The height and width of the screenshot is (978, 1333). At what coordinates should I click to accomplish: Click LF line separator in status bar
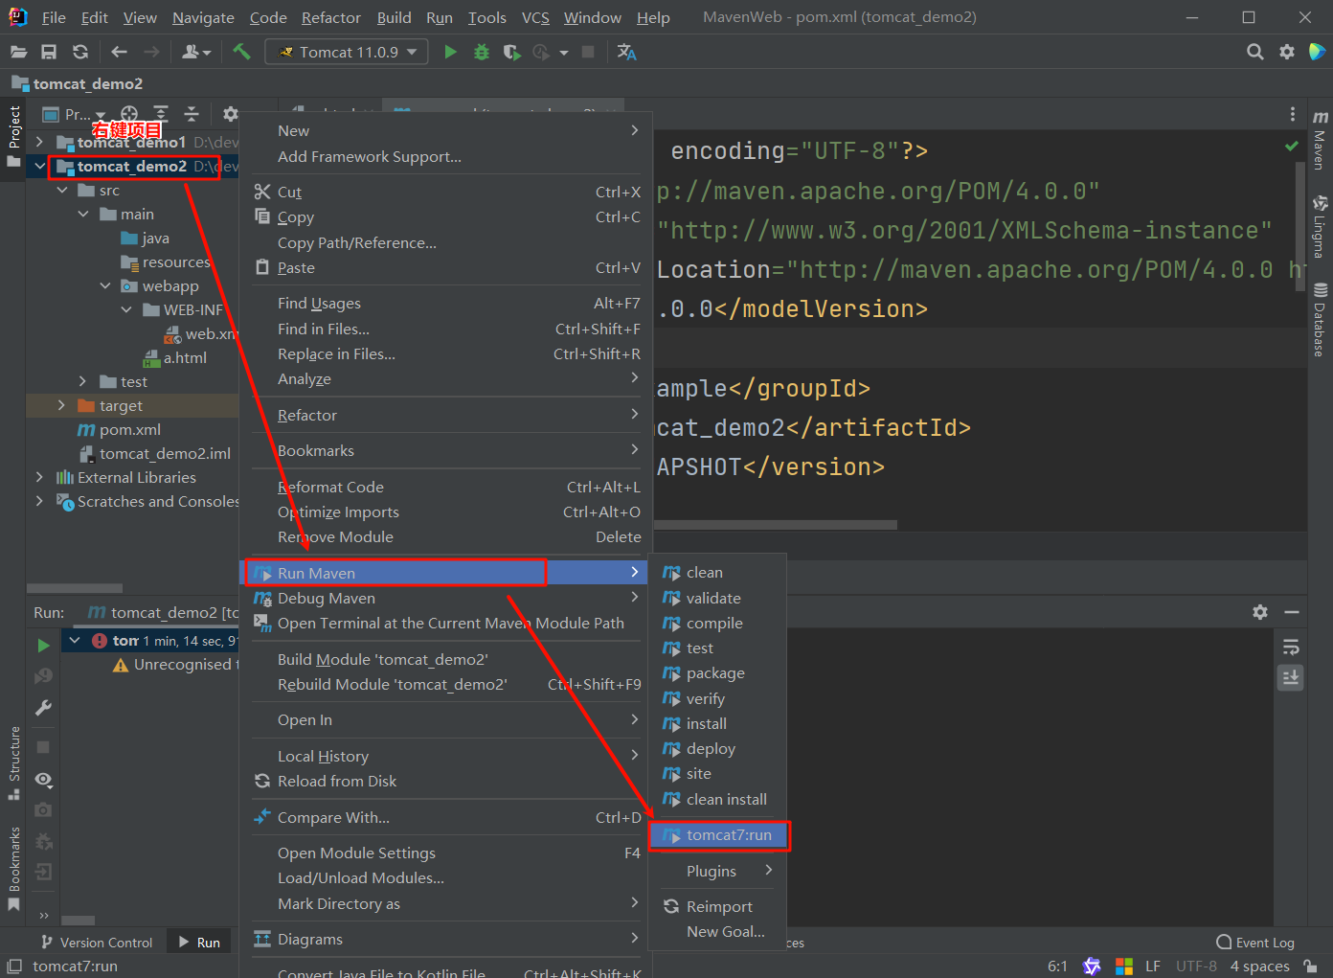pos(1153,967)
